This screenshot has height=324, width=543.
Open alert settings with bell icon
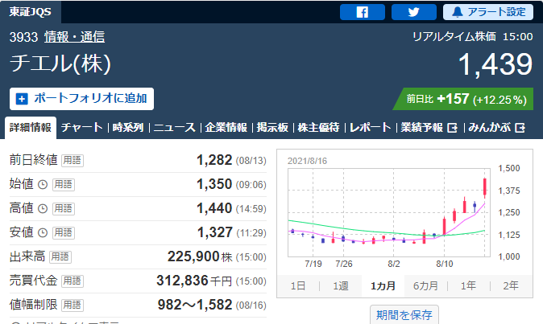pos(488,12)
